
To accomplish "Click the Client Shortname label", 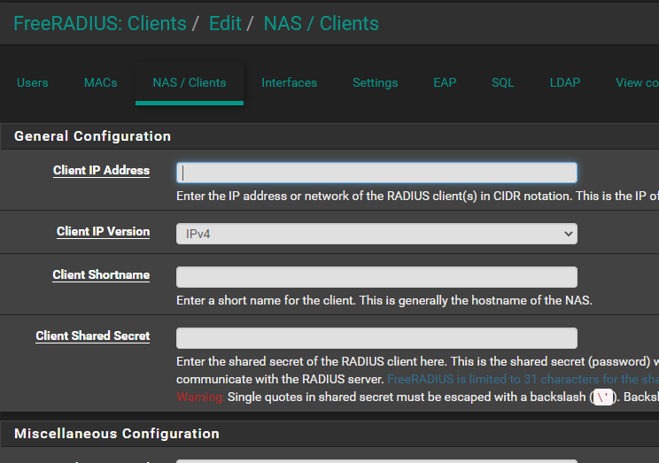I will point(101,274).
